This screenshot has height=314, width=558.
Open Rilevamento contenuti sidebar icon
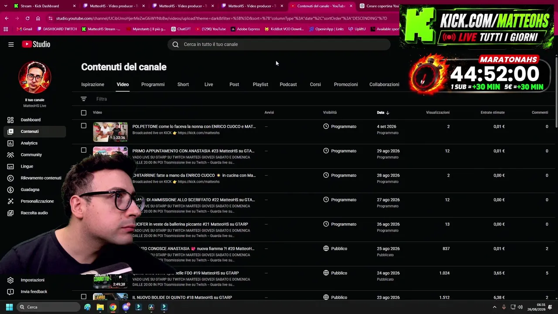click(10, 178)
